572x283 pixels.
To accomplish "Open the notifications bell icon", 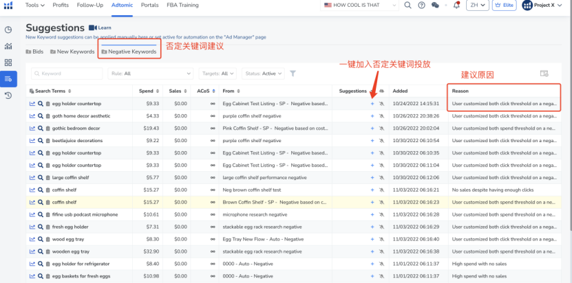I will (x=456, y=5).
